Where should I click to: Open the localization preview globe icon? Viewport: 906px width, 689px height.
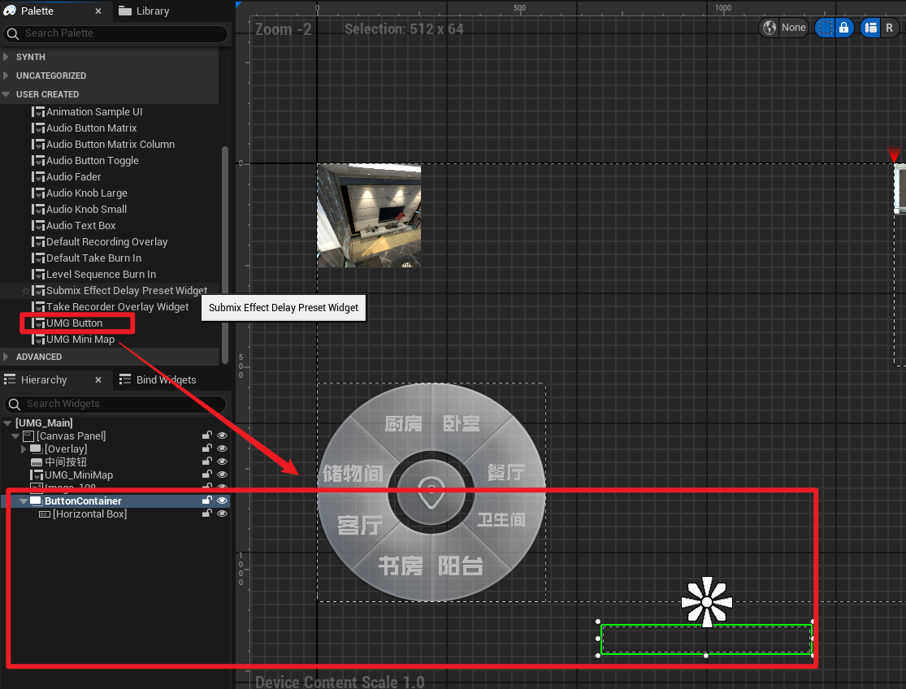769,28
